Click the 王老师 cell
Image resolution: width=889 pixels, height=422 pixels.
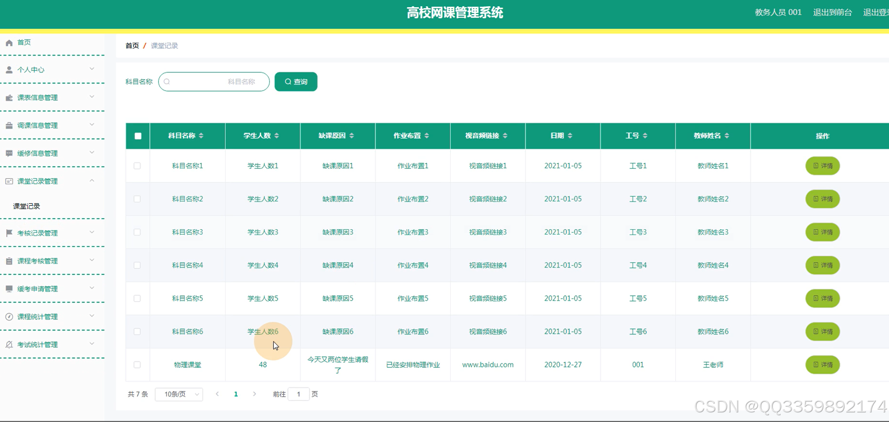coord(713,365)
